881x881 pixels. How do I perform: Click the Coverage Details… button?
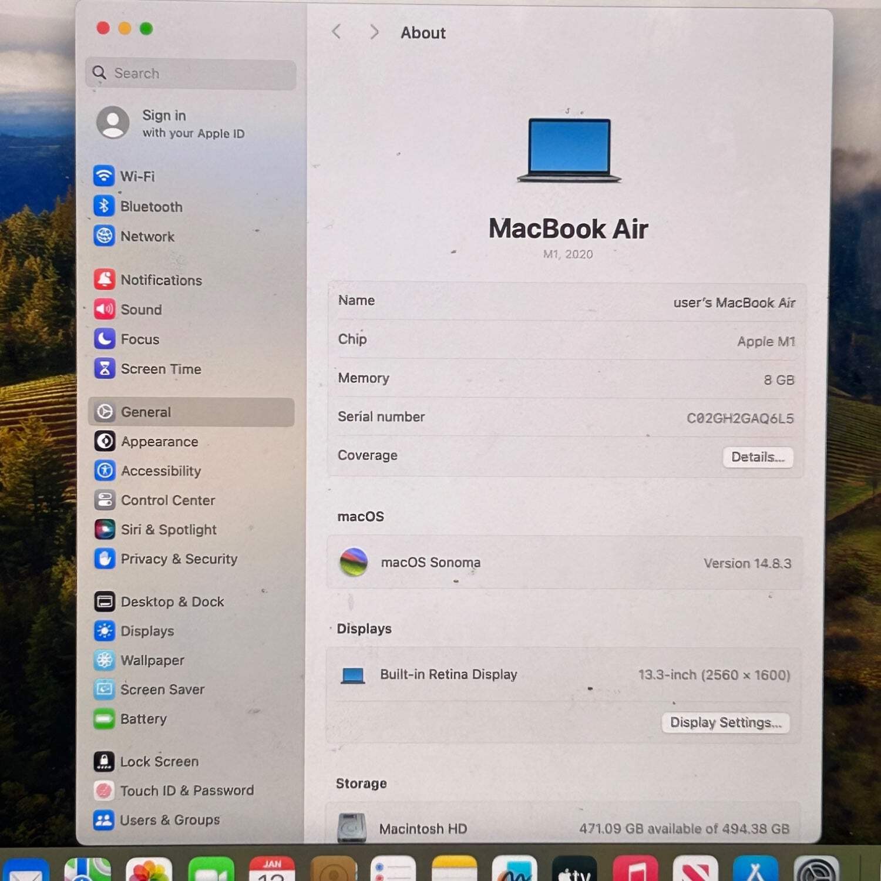point(758,457)
